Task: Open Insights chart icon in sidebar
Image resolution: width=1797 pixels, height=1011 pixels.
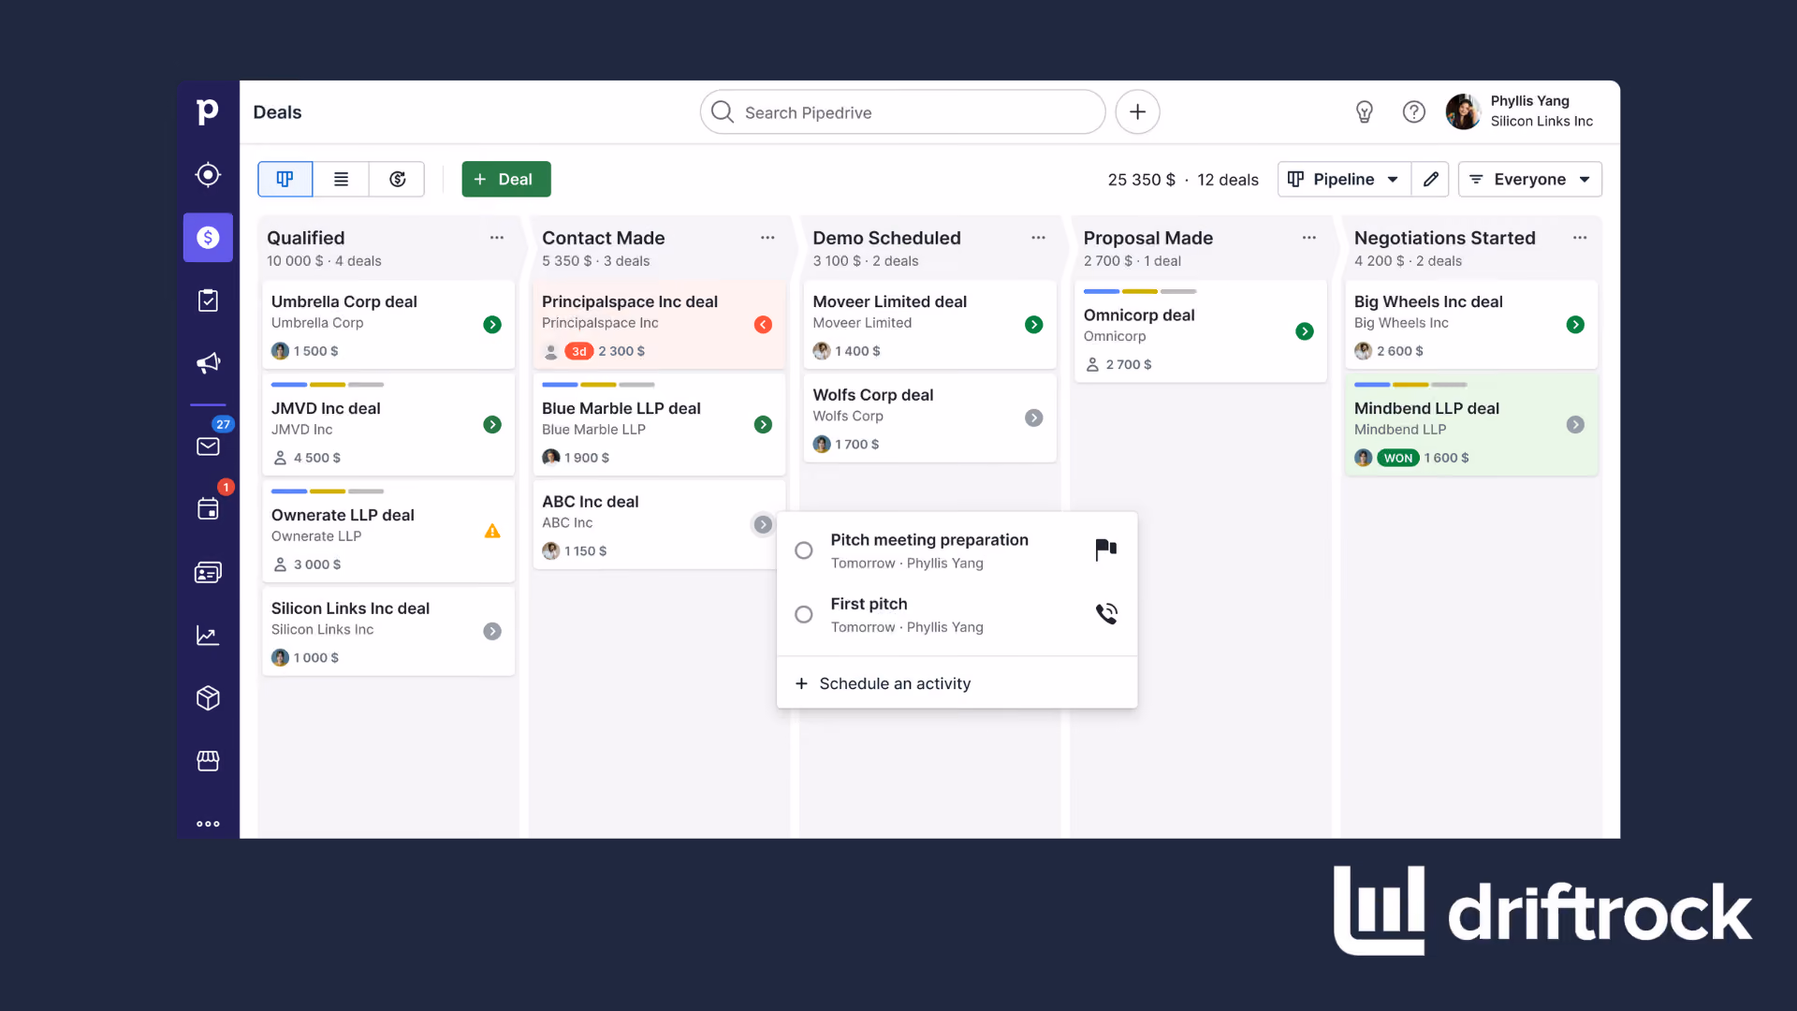Action: point(208,636)
